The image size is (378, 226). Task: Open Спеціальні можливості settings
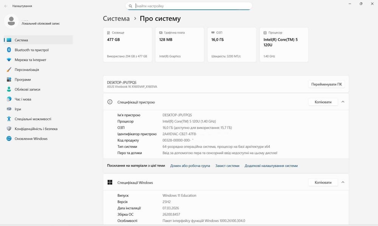[x=38, y=119]
